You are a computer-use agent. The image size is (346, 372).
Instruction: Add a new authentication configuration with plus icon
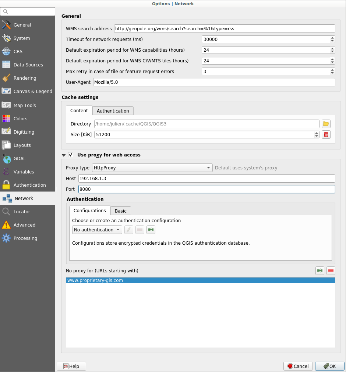pyautogui.click(x=151, y=230)
